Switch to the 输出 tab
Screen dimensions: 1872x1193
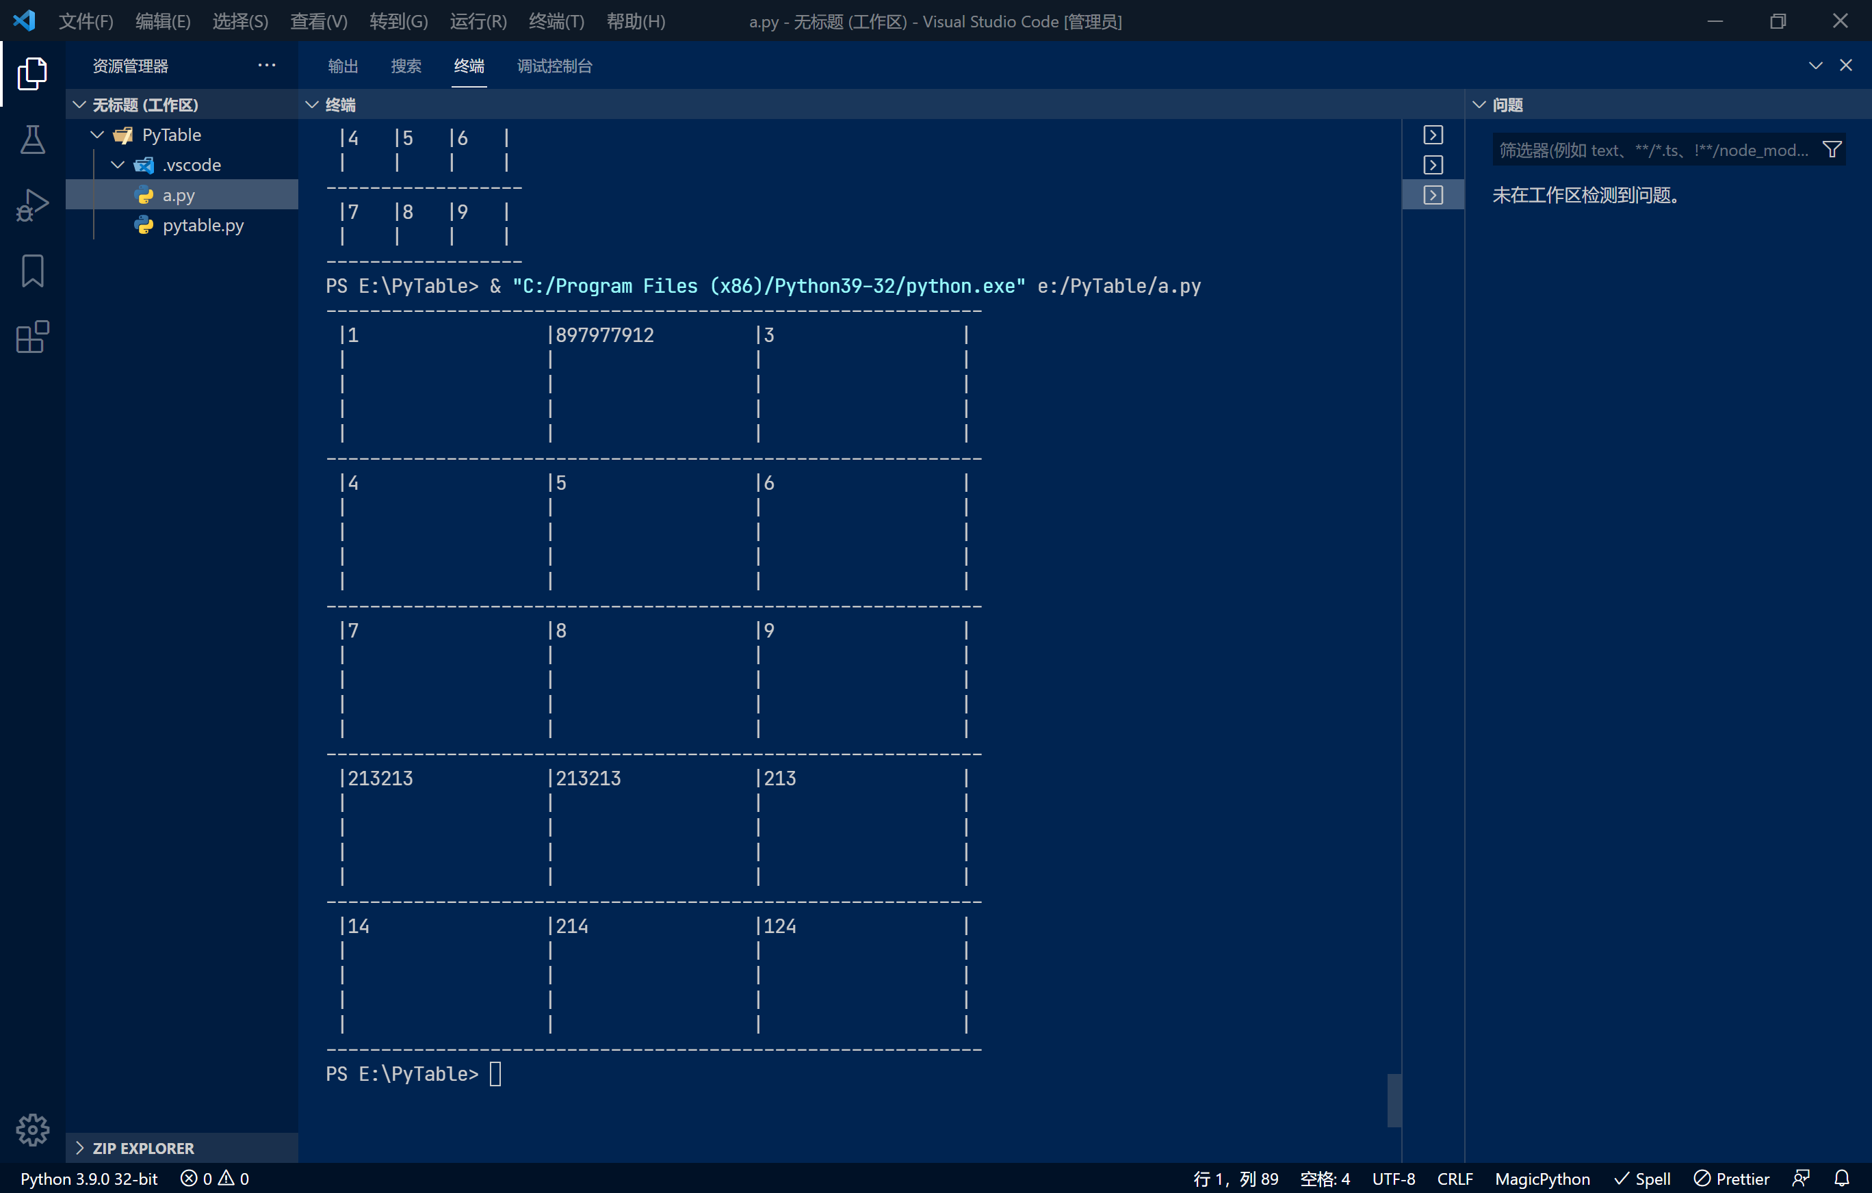coord(343,66)
